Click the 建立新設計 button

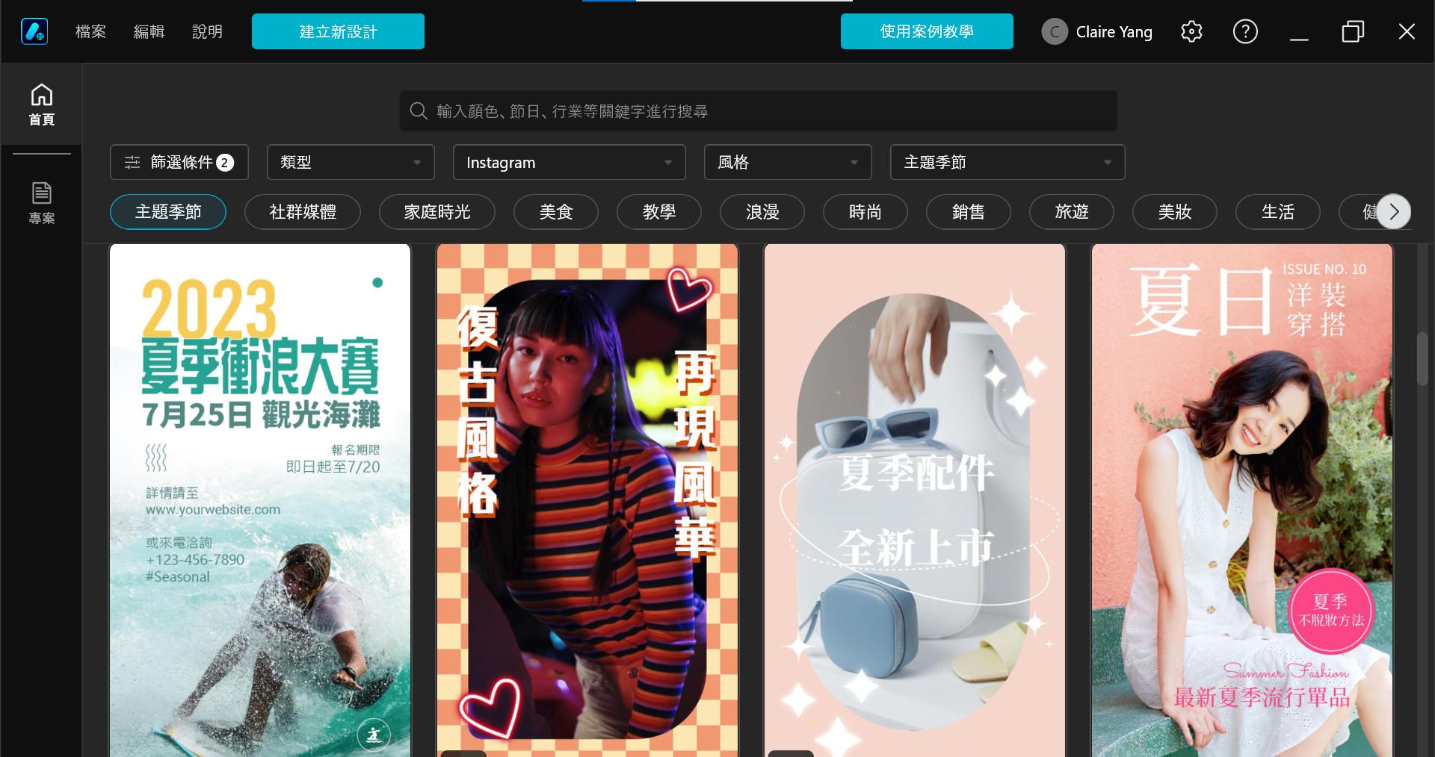338,31
